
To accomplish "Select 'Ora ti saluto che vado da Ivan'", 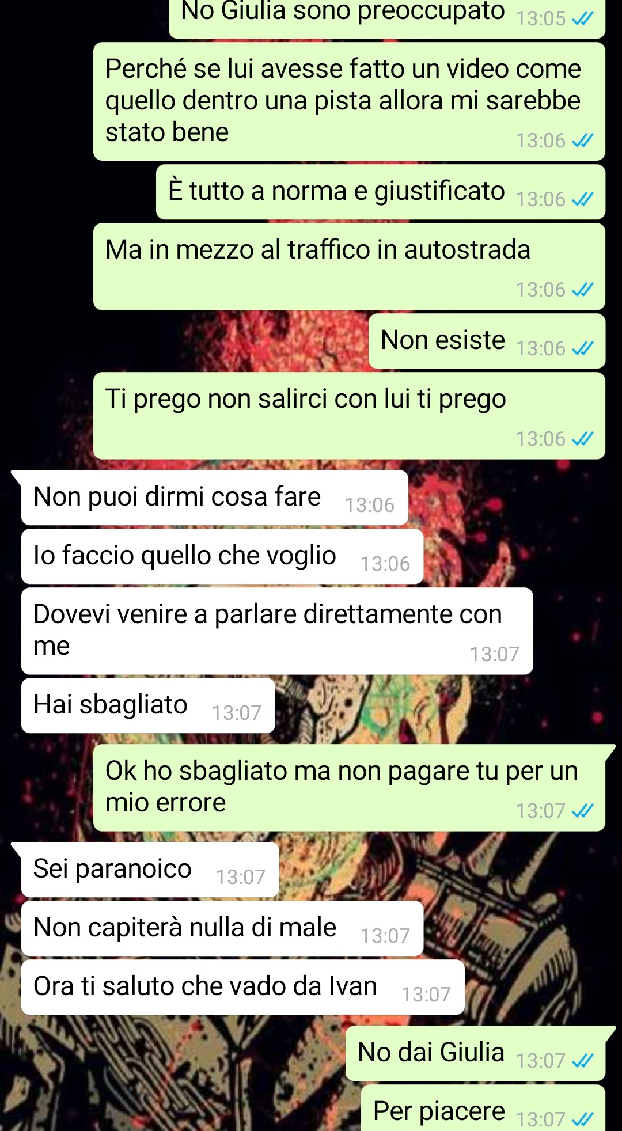I will pyautogui.click(x=242, y=987).
